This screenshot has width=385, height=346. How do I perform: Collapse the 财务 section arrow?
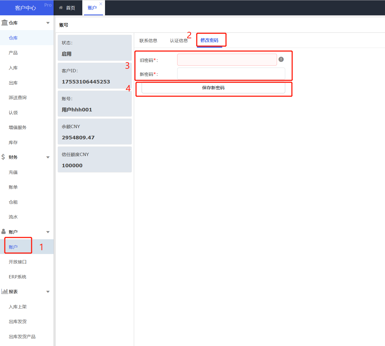(x=48, y=157)
